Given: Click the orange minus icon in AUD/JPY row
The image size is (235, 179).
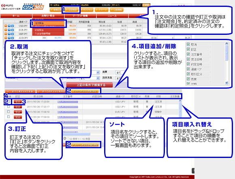Looking at the screenshot, I should pyautogui.click(x=6, y=38).
